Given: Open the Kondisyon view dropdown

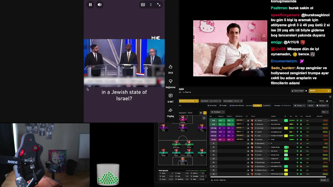Looking at the screenshot, I should (x=217, y=112).
